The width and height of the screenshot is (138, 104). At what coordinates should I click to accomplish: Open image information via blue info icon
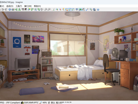click(x=10, y=9)
